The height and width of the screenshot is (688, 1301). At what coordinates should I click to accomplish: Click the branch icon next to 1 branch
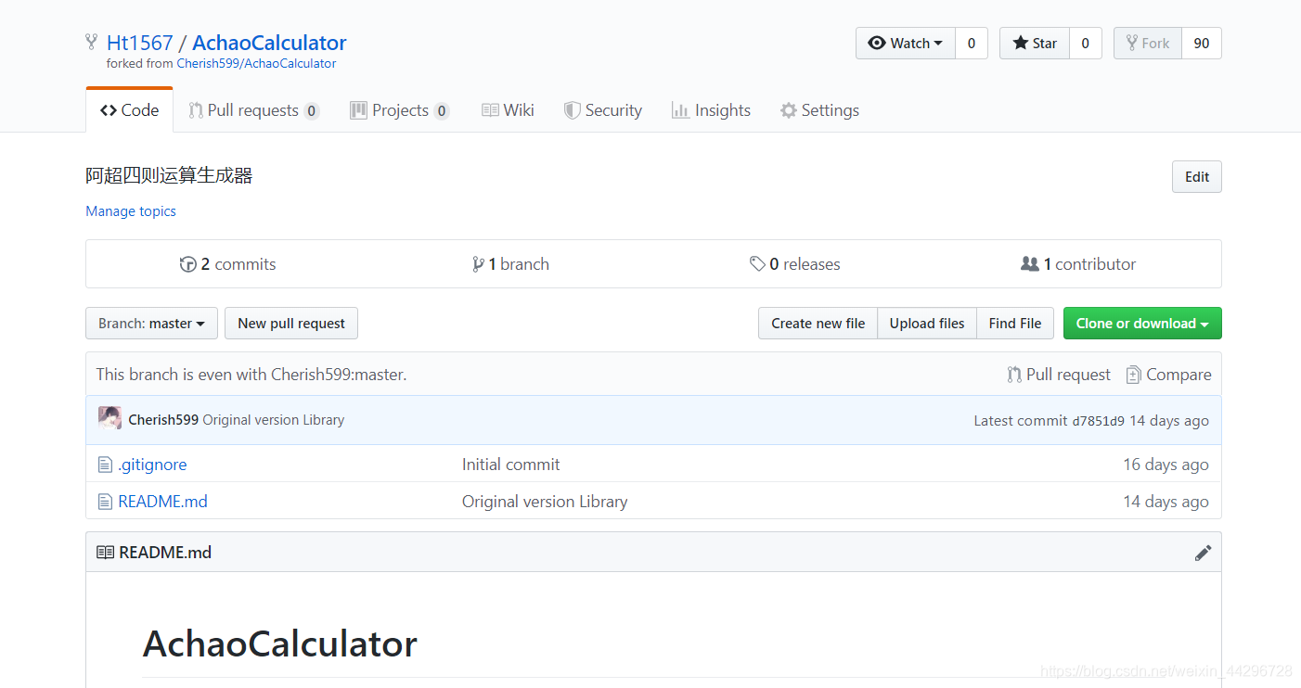(x=478, y=264)
